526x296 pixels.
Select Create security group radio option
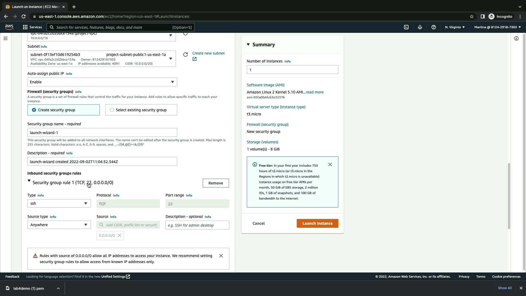click(34, 110)
